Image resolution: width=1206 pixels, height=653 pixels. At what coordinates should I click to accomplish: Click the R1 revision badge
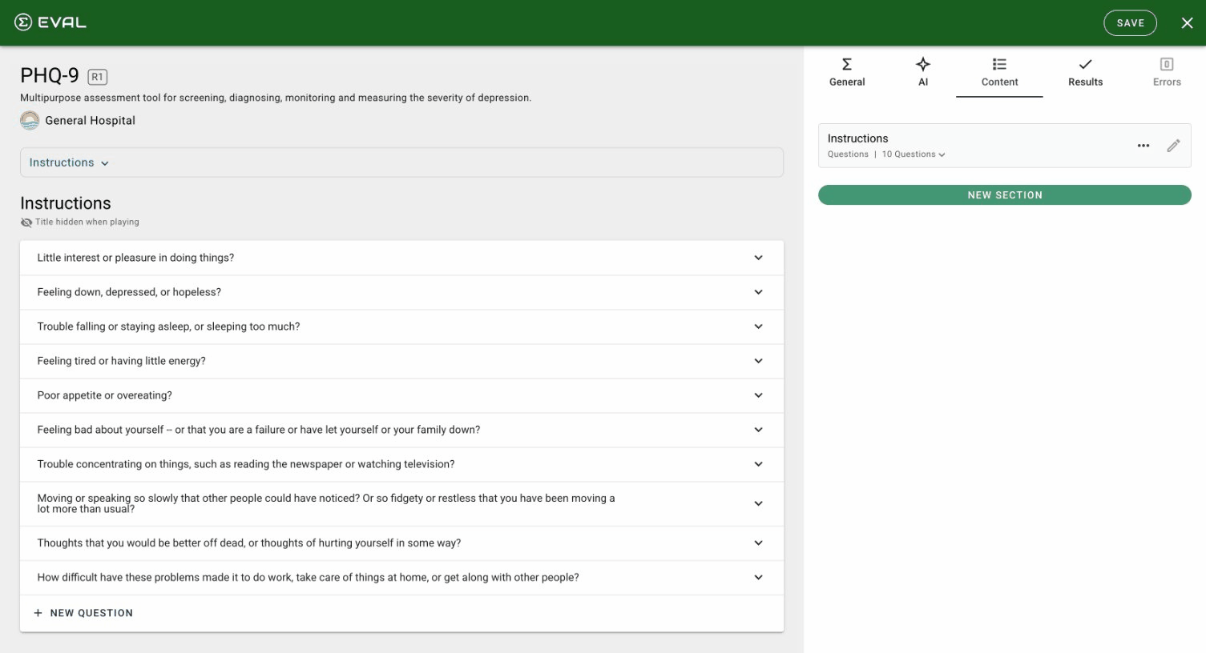click(97, 76)
